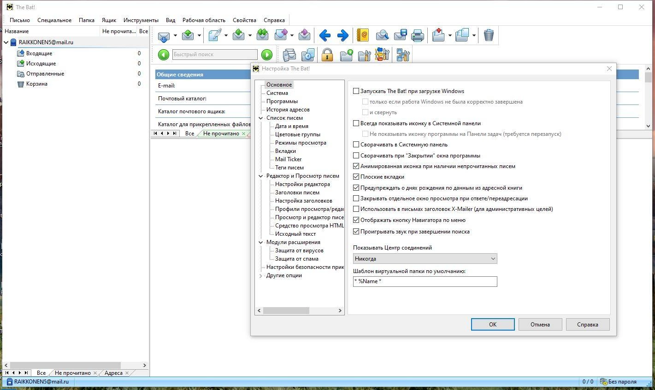655x390 pixels.
Task: Toggle Сворачивать в Системную панель checkbox
Action: click(x=356, y=145)
